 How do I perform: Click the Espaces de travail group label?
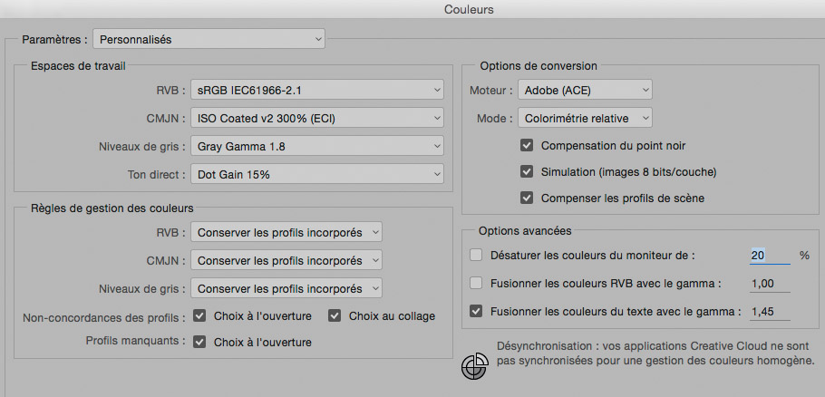pyautogui.click(x=78, y=66)
